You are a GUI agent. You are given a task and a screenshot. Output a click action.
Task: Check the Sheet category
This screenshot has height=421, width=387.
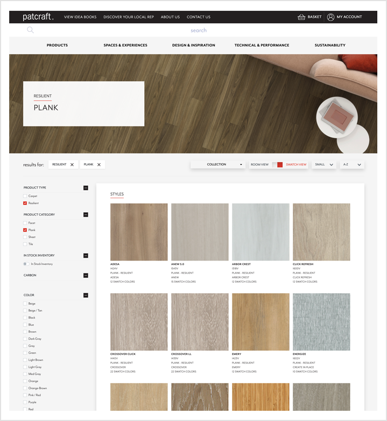[x=25, y=237]
